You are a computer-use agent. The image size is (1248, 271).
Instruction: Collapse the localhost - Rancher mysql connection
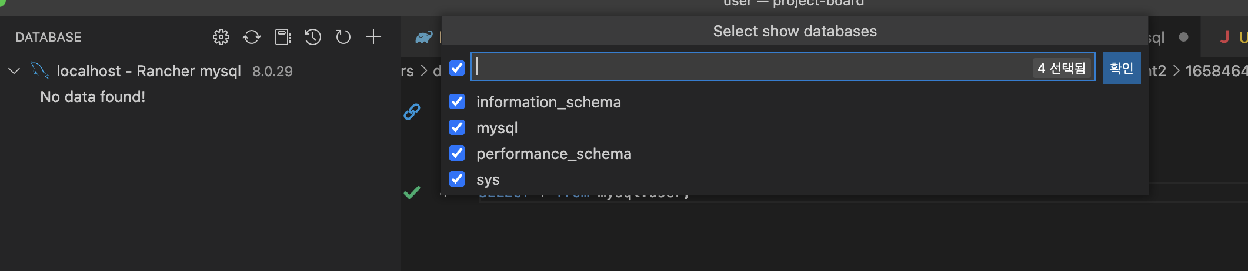point(15,71)
